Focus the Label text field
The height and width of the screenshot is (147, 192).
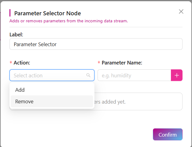(x=96, y=44)
